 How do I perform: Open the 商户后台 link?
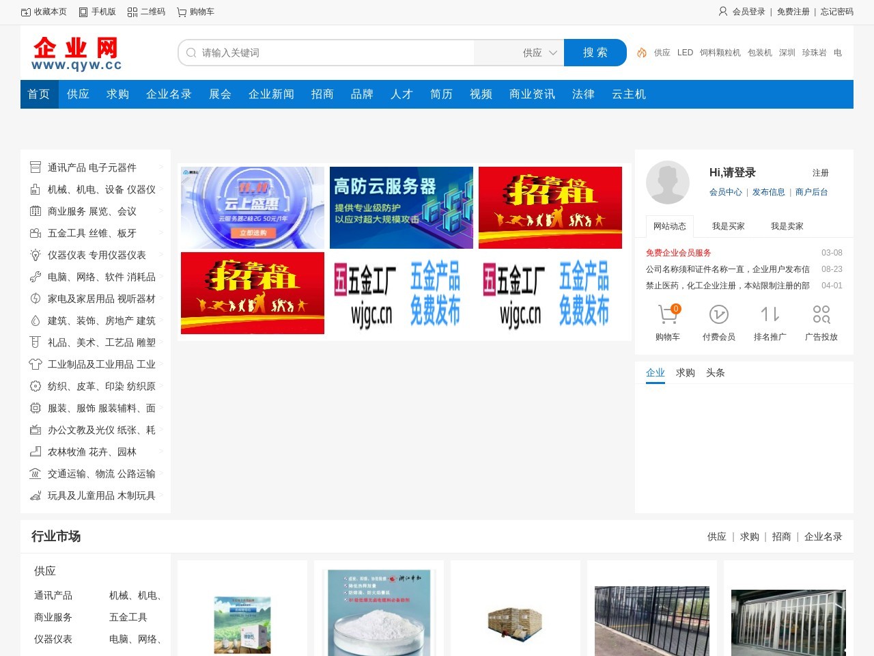tap(812, 192)
